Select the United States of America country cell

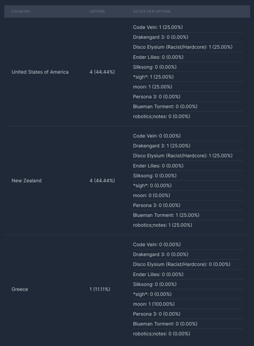(40, 72)
